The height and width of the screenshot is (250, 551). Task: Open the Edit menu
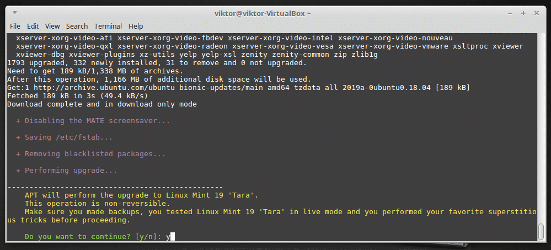33,26
